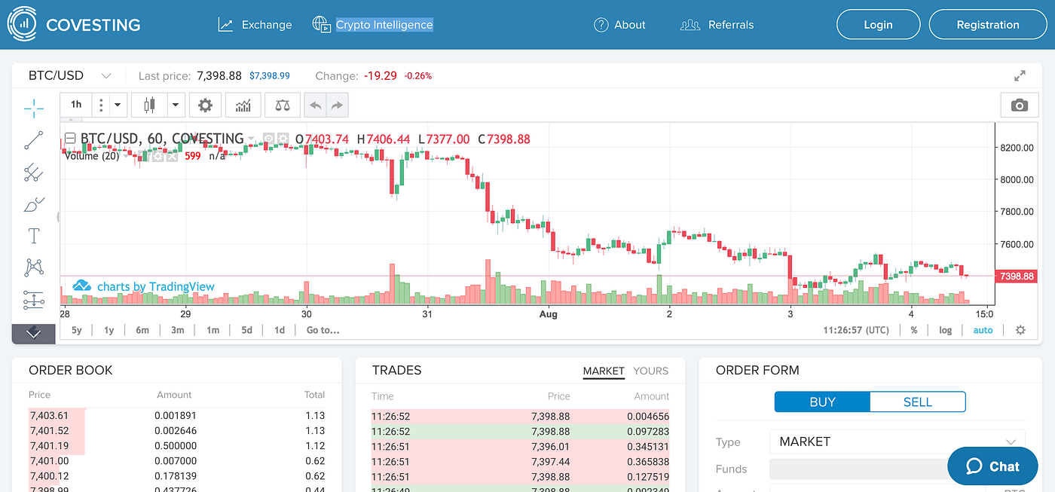The height and width of the screenshot is (492, 1055).
Task: Set chart range to 6m
Action: (142, 330)
